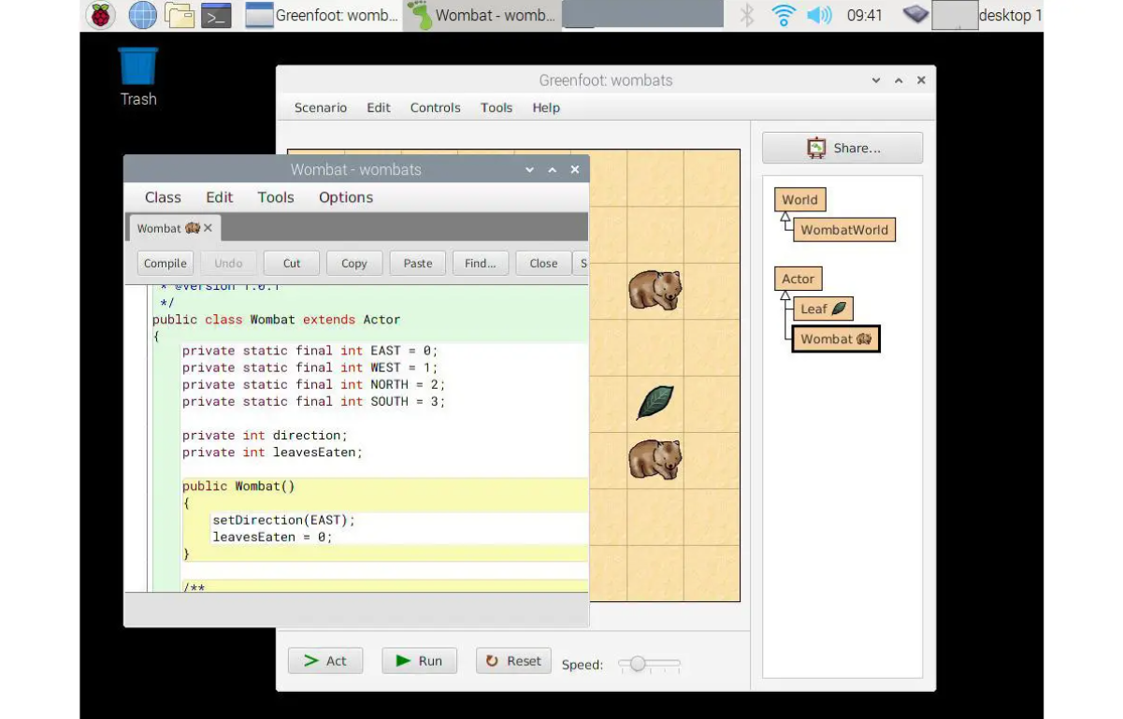Image resolution: width=1123 pixels, height=719 pixels.
Task: Open the file manager folder icon
Action: pos(179,15)
